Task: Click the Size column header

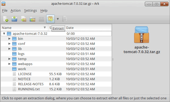Action: (50, 28)
